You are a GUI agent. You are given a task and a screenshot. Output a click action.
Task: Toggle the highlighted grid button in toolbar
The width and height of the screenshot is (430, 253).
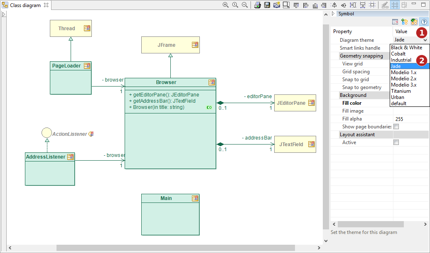(x=394, y=5)
